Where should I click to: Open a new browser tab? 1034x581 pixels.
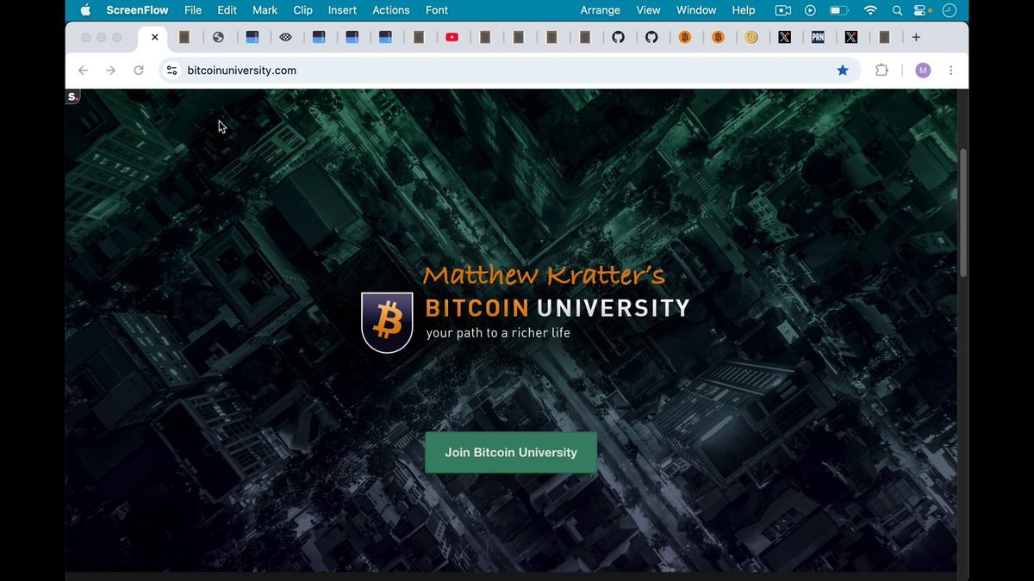[x=916, y=37]
